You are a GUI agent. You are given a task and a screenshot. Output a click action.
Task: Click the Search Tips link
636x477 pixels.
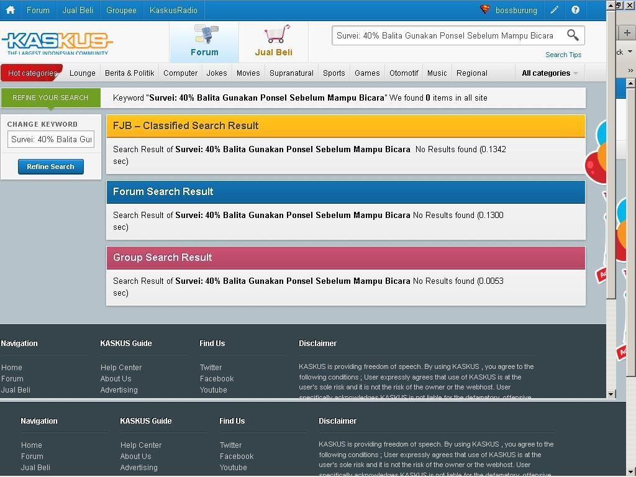563,55
